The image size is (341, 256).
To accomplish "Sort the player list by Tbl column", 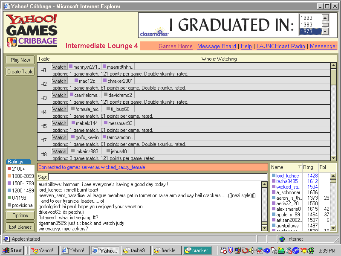I will [x=324, y=167].
